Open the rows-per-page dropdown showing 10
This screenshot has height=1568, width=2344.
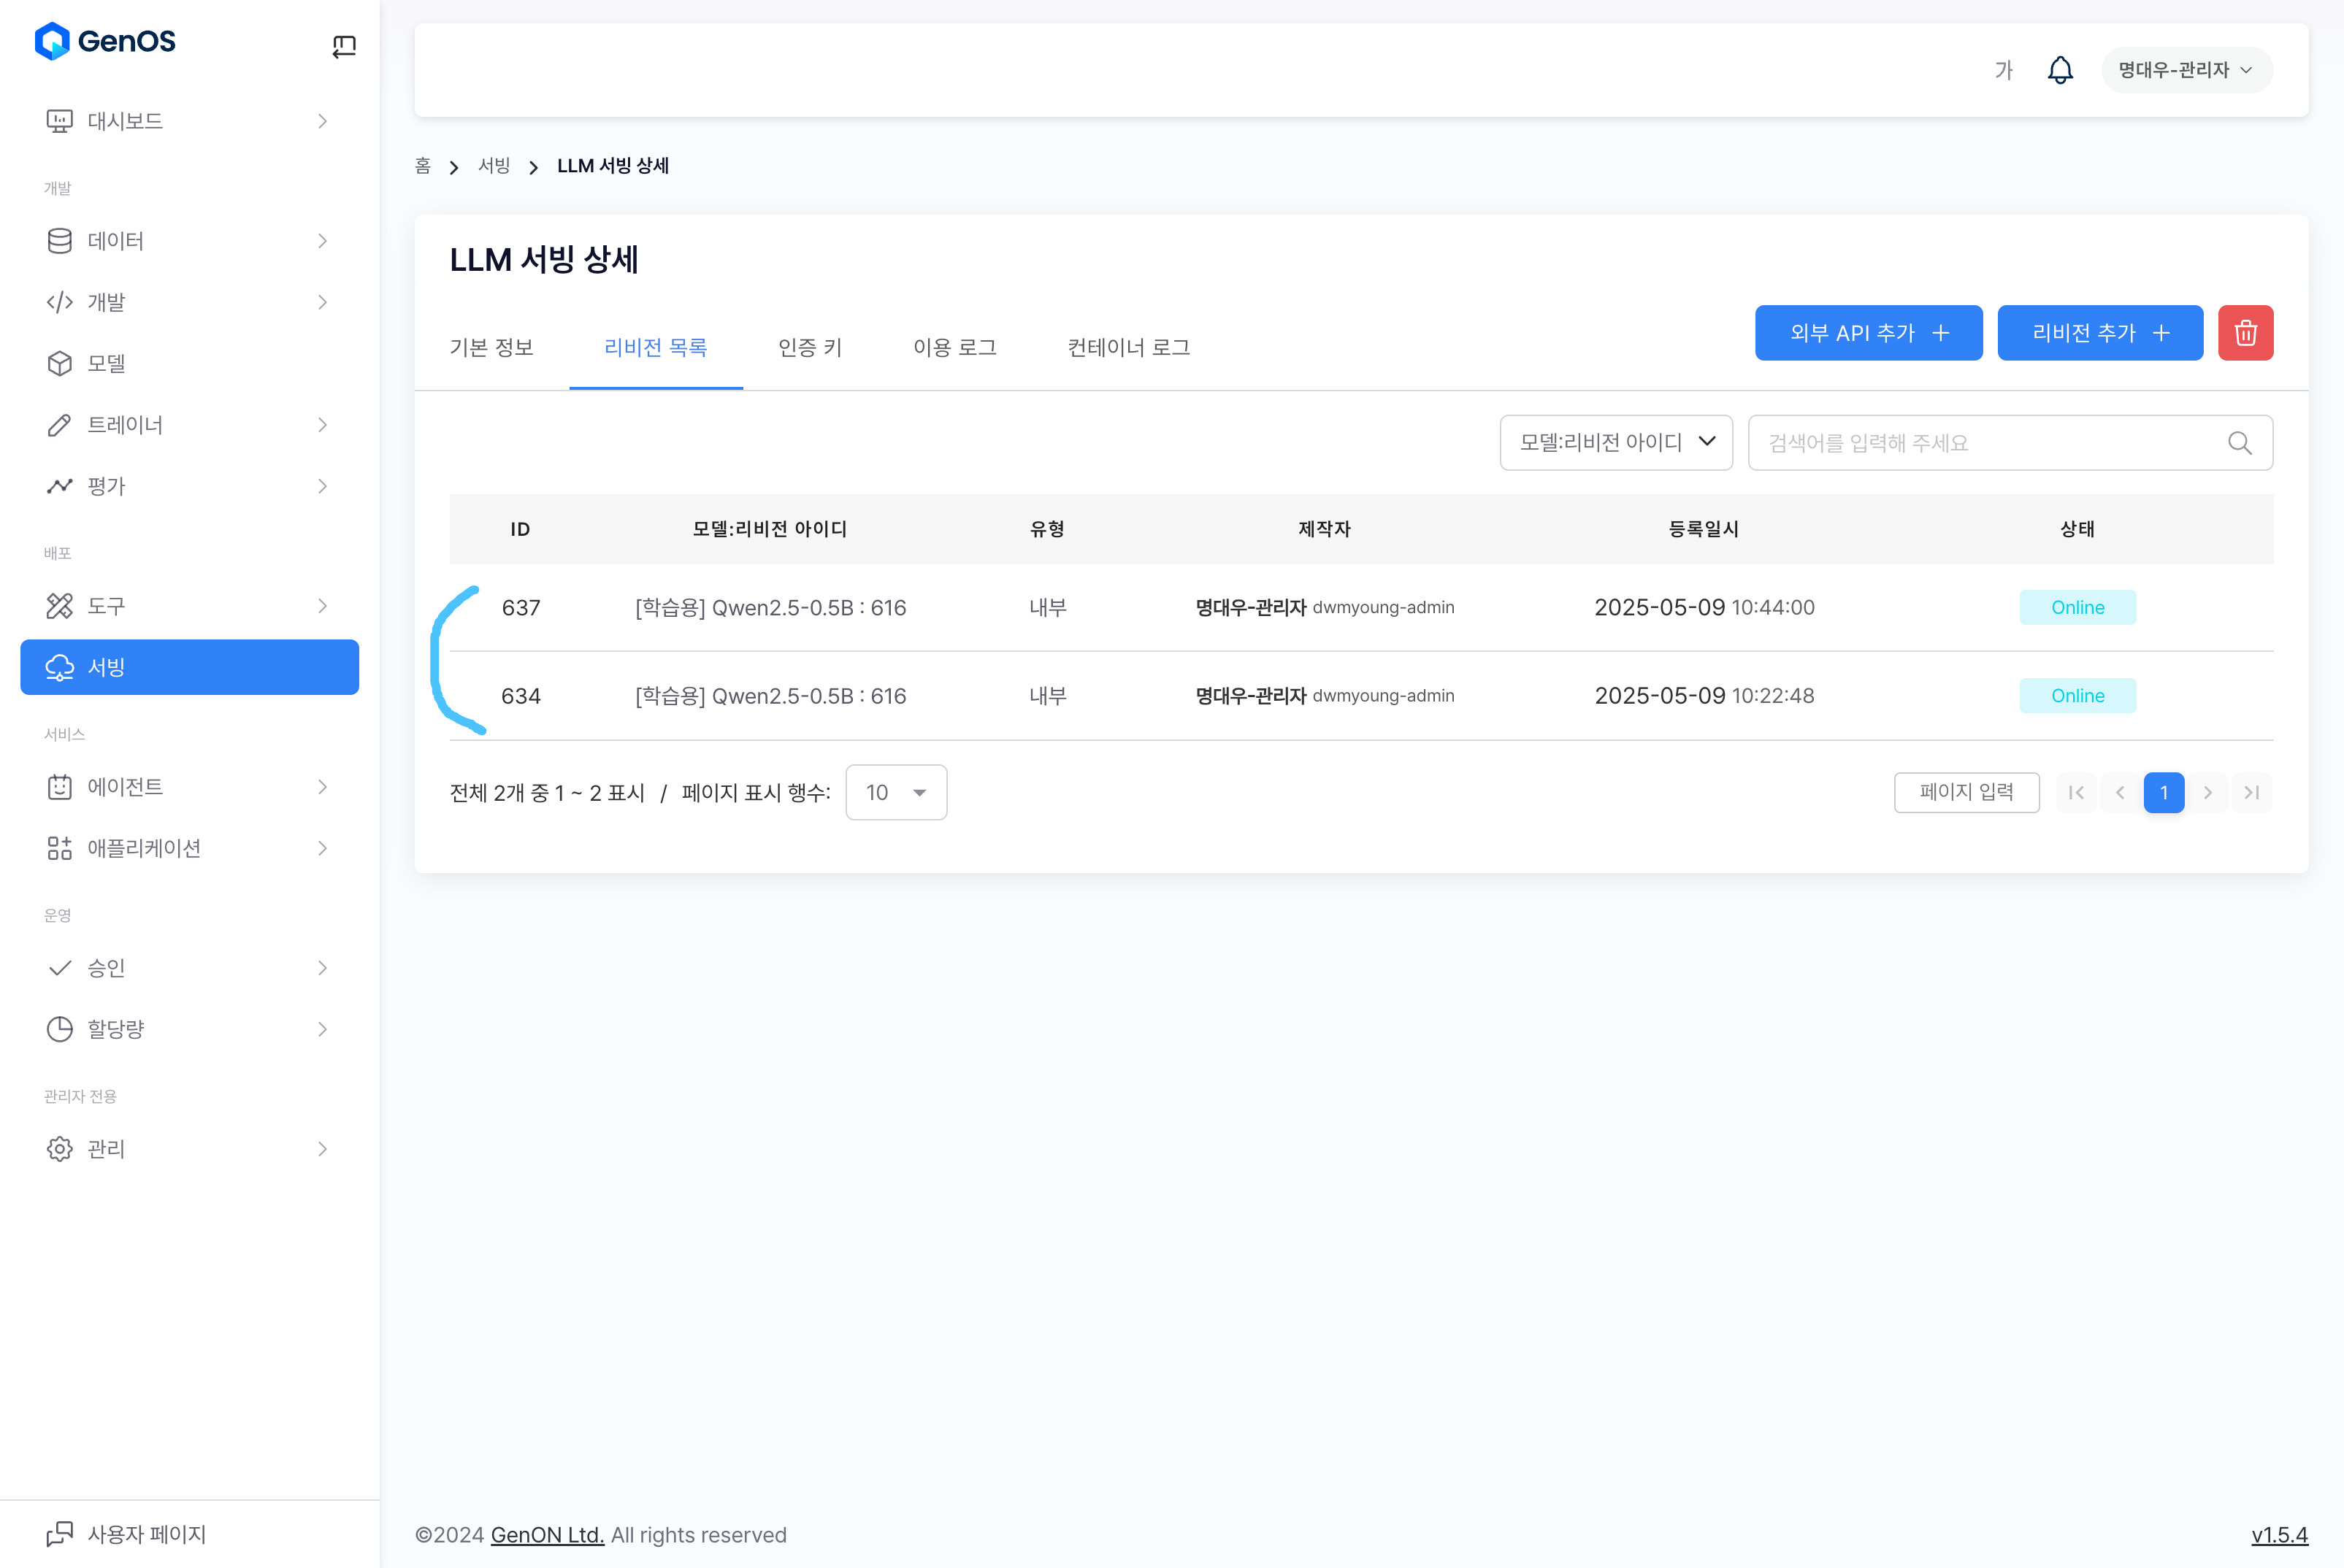895,793
